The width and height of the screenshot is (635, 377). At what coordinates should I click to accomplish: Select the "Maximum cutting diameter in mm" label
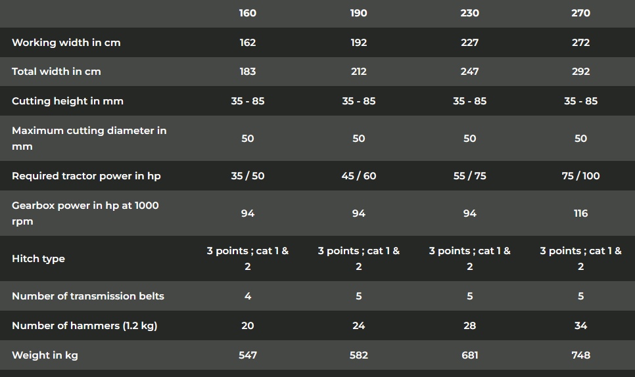[x=89, y=139]
